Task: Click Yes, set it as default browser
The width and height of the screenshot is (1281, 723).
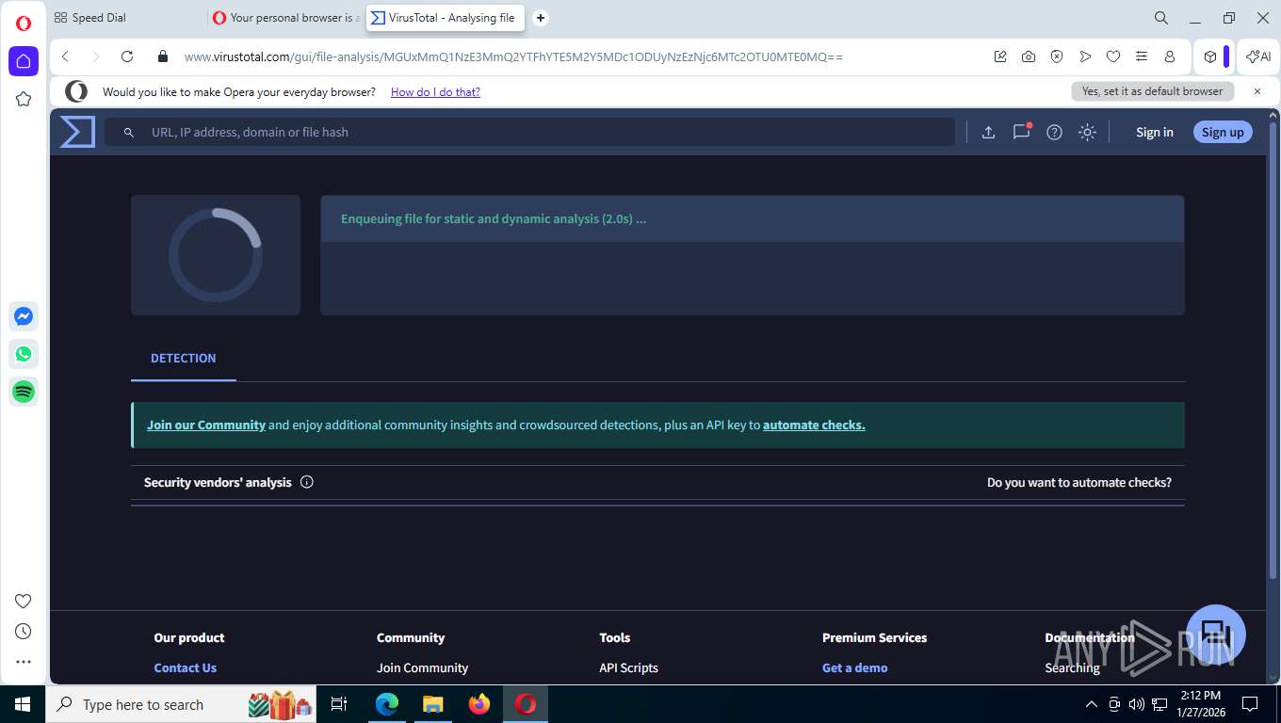Action: [1152, 91]
